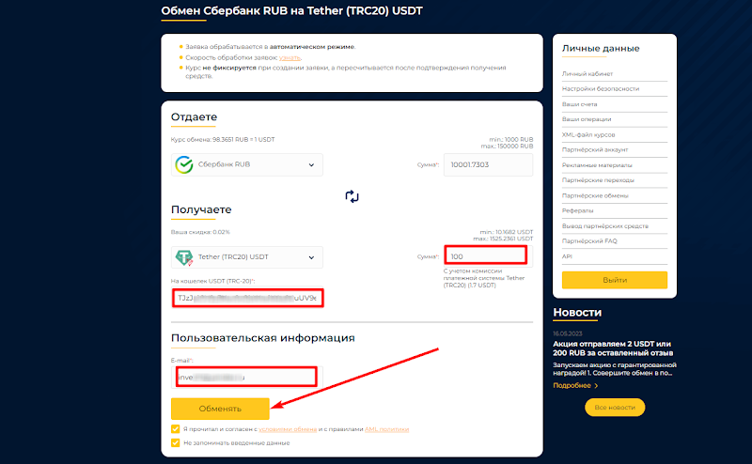This screenshot has height=464, width=752.
Task: Open the 'узнать' processing speed link
Action: pos(290,57)
